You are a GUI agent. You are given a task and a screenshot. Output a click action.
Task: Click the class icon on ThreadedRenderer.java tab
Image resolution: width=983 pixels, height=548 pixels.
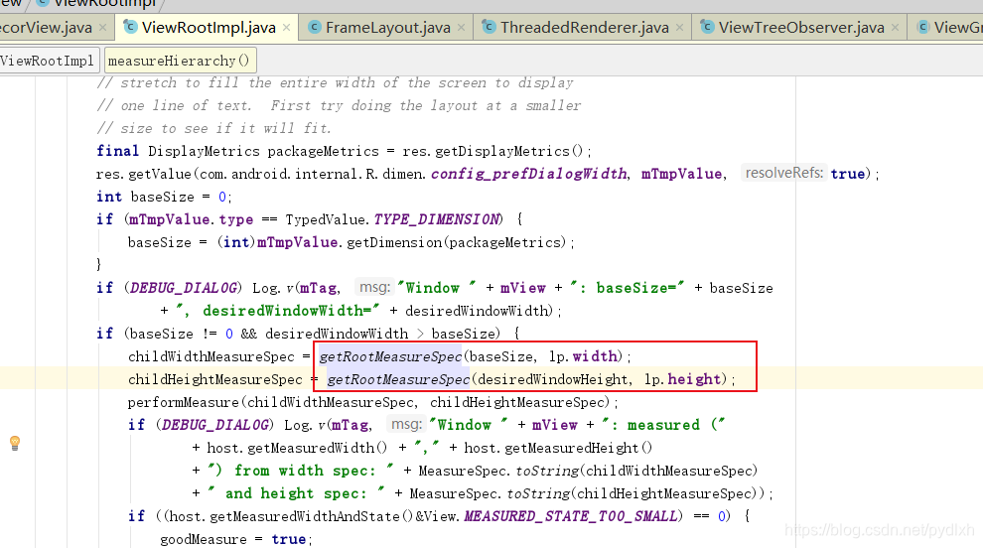tap(489, 27)
